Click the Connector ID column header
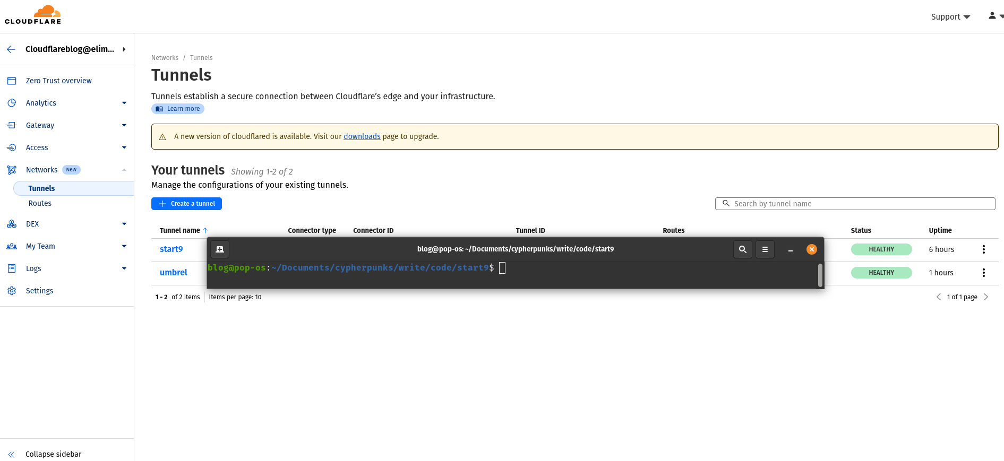Screen dimensions: 1004x461 (x=373, y=231)
